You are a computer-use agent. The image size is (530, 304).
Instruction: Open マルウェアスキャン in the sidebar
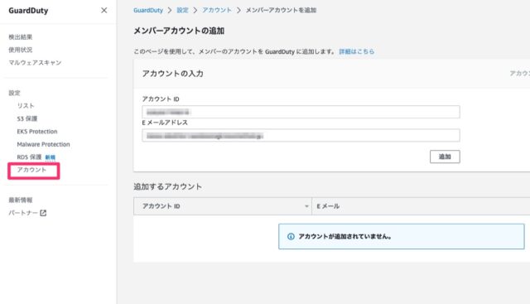click(x=35, y=63)
